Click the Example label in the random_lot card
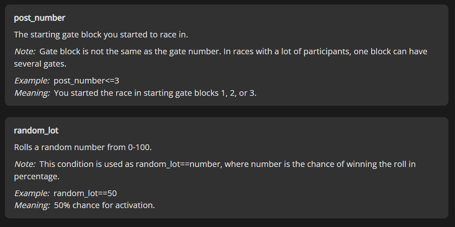This screenshot has height=227, width=455. click(x=32, y=193)
